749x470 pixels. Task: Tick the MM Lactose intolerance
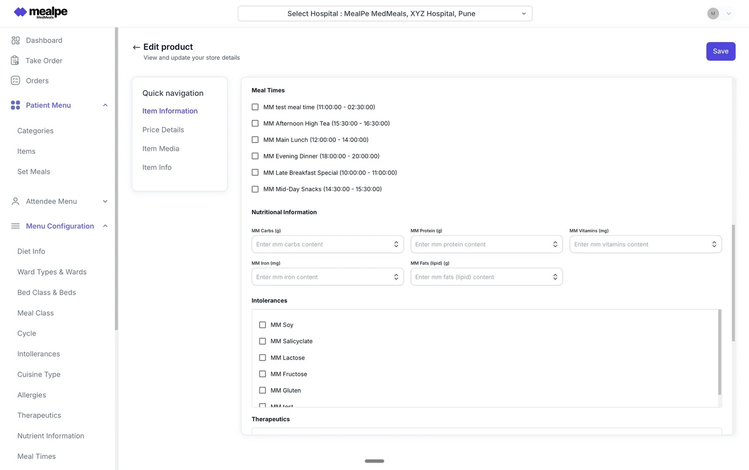tap(263, 358)
